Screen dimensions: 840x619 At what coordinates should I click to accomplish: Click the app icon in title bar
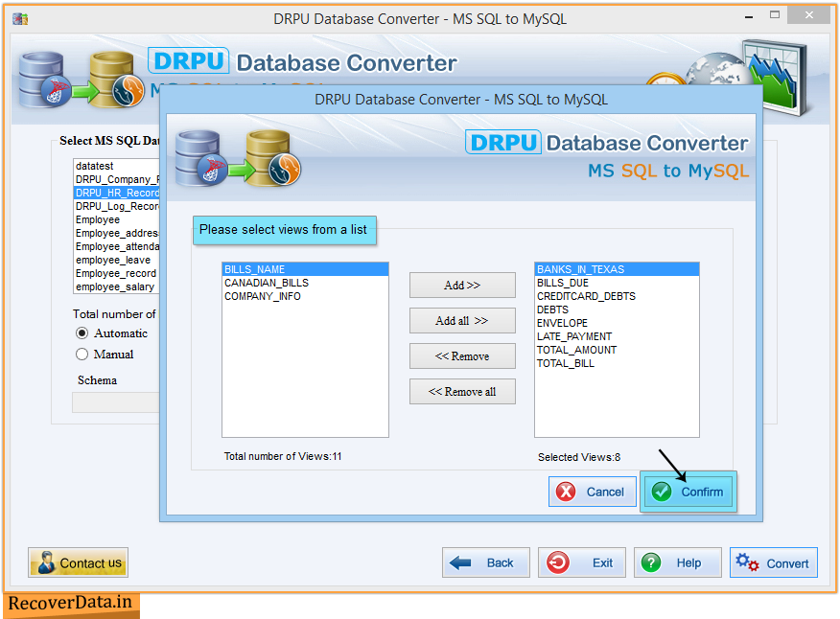point(20,19)
